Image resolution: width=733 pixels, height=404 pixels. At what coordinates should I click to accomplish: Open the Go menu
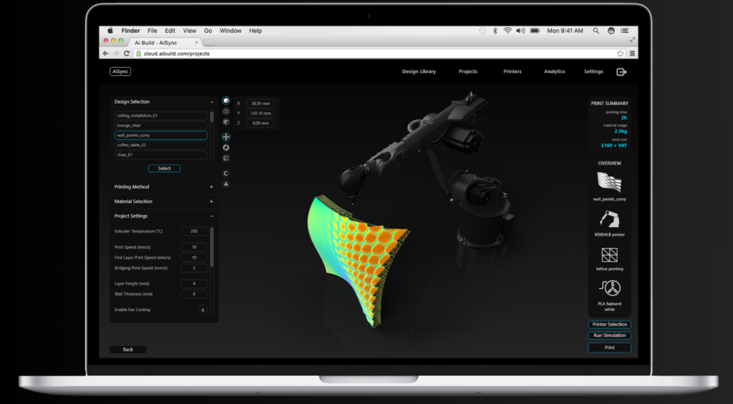pos(208,31)
